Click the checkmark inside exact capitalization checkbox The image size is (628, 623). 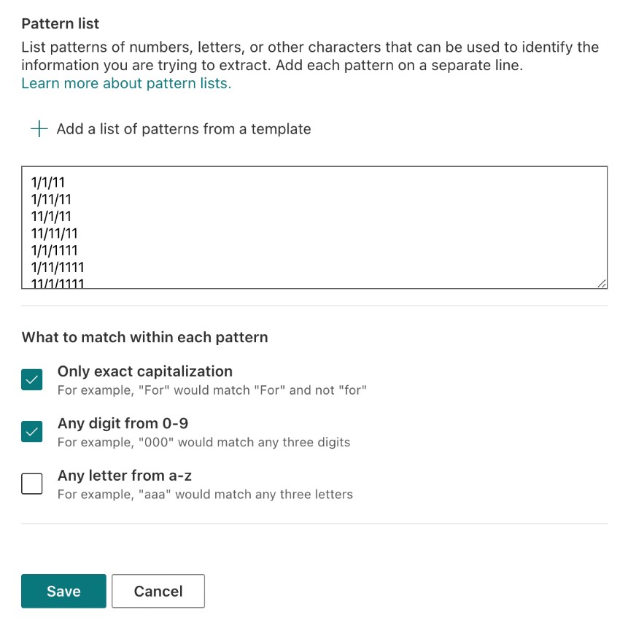[x=31, y=379]
